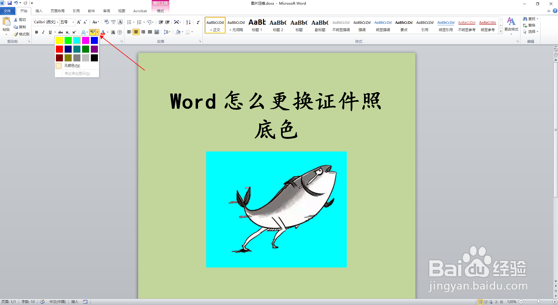This screenshot has height=305, width=558.
Task: Click the Phonetic Guide icon
Action: pyautogui.click(x=114, y=22)
